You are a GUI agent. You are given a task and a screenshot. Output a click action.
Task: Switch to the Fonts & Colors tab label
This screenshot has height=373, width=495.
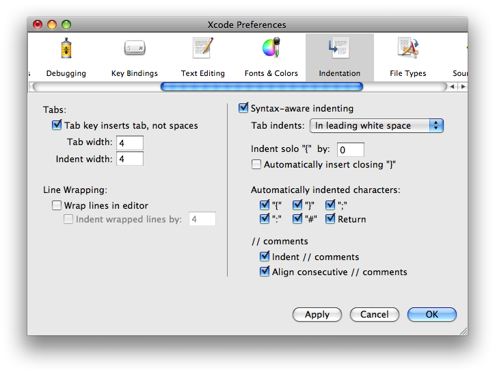271,73
